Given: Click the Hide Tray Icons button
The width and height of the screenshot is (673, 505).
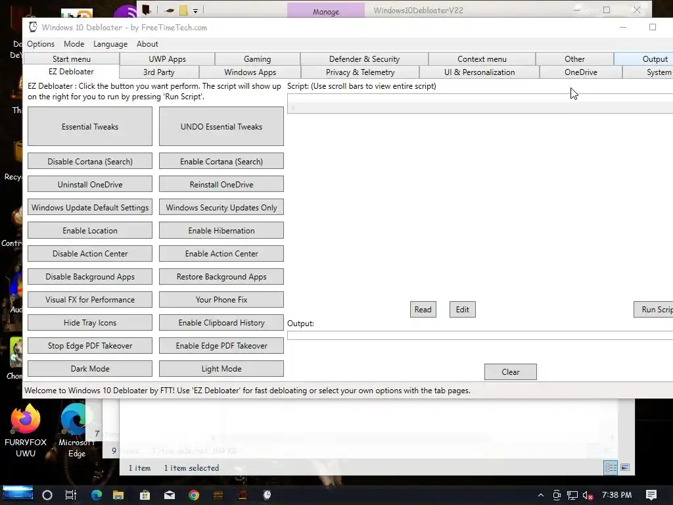Looking at the screenshot, I should (90, 322).
